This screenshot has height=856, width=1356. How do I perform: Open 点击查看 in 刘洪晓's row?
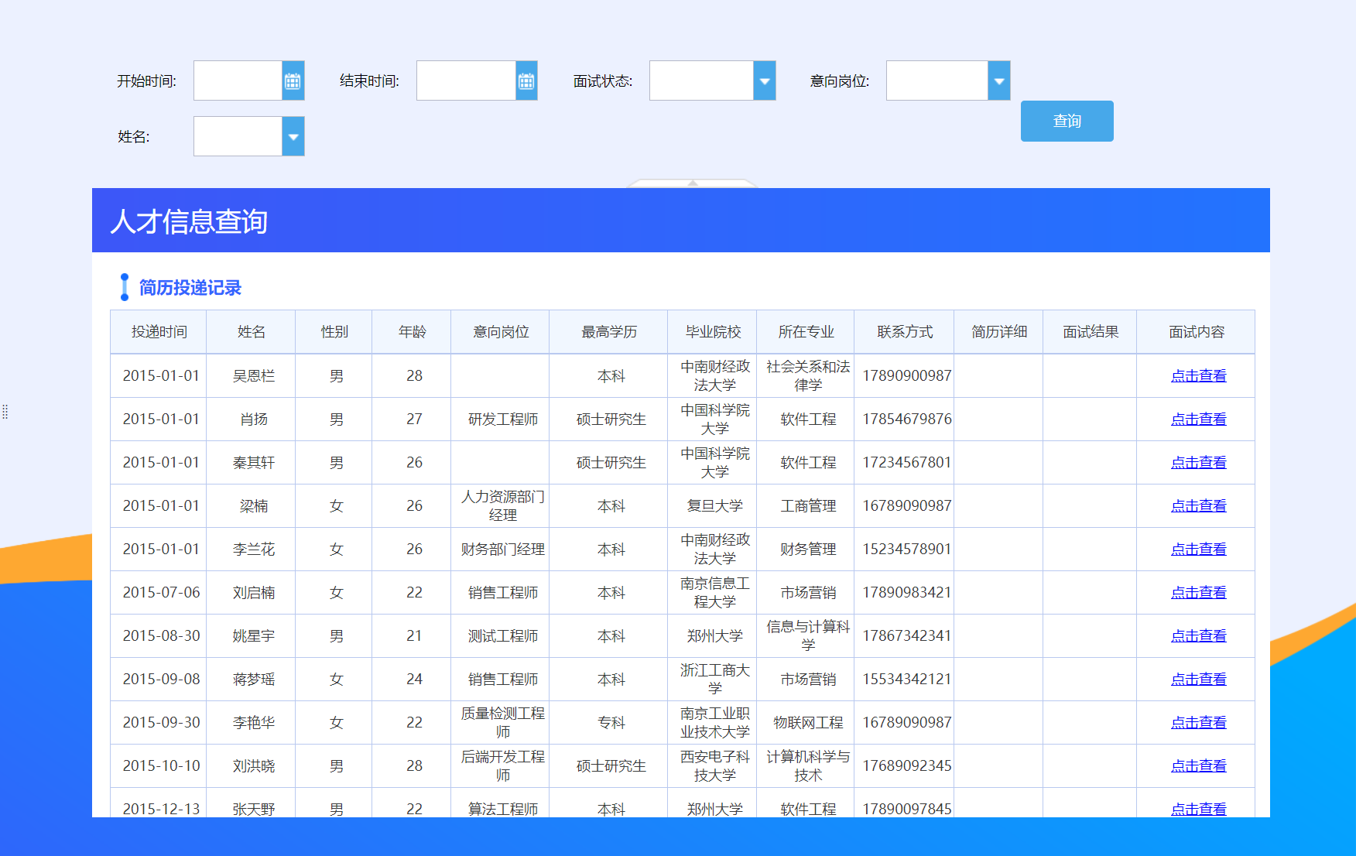[x=1198, y=765]
